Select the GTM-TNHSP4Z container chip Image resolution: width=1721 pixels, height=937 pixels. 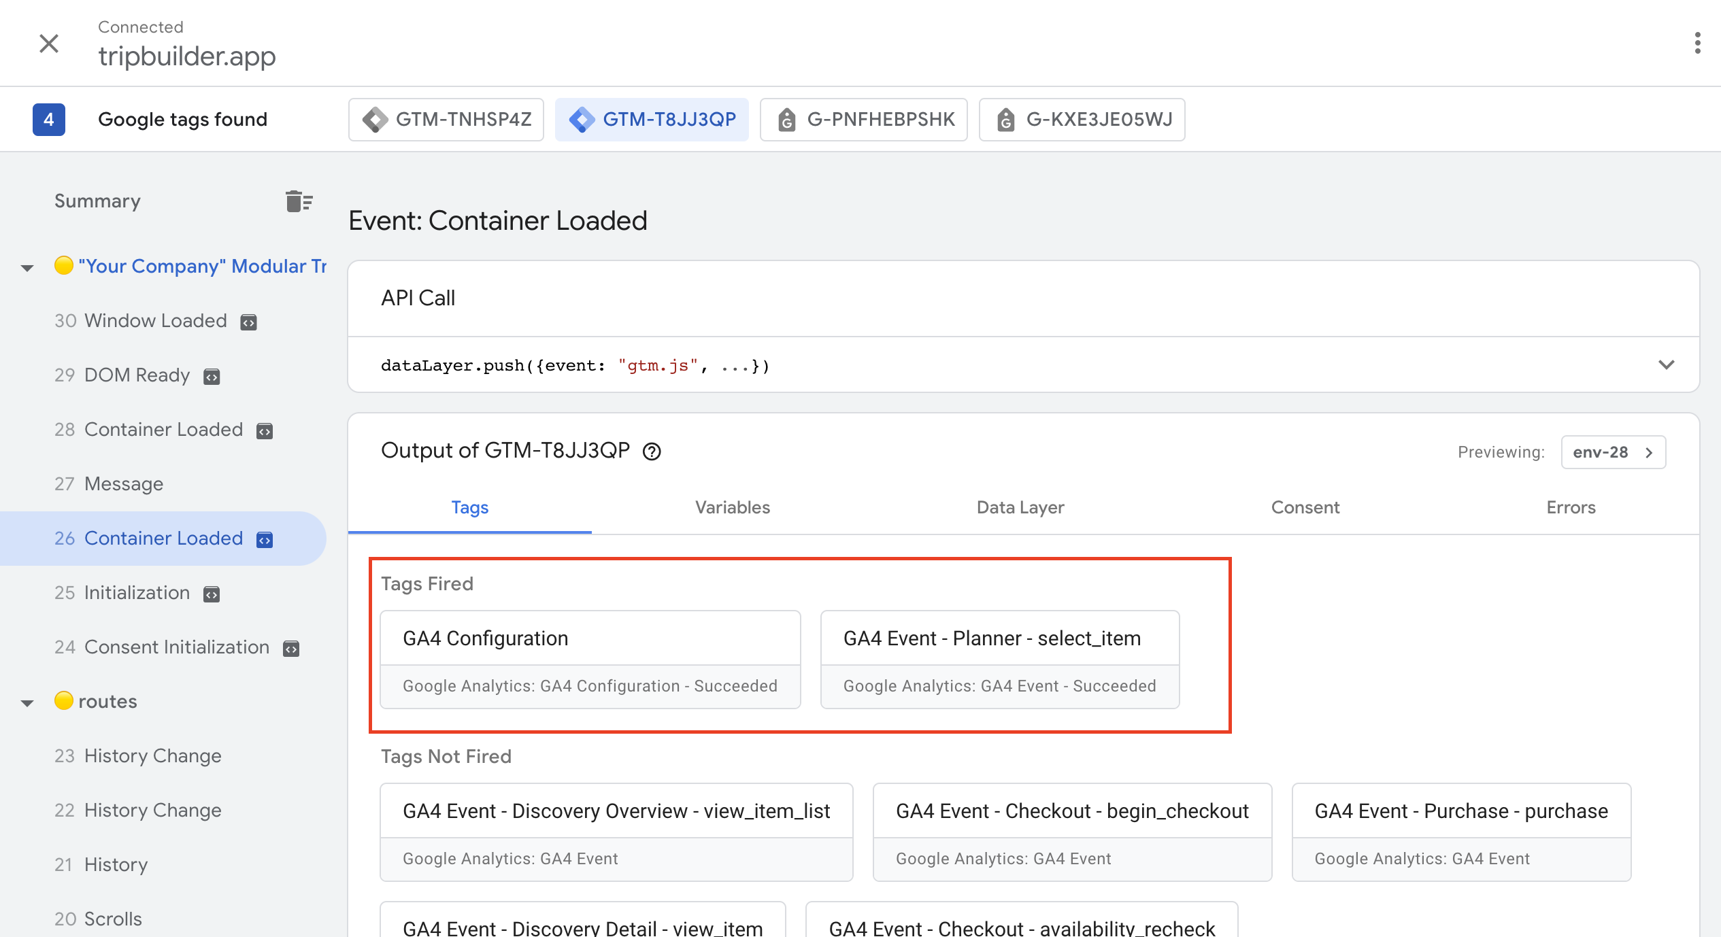pos(446,120)
